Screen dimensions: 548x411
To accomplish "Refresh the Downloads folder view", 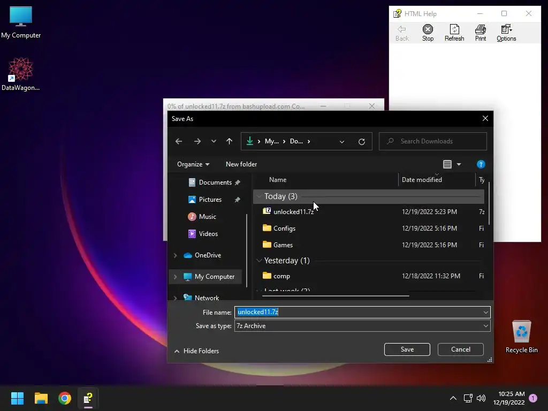I will tap(361, 141).
